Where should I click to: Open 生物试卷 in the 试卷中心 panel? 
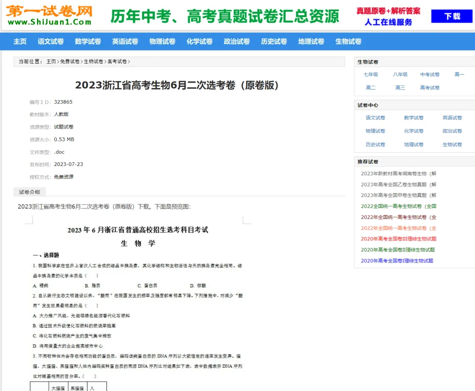452,145
